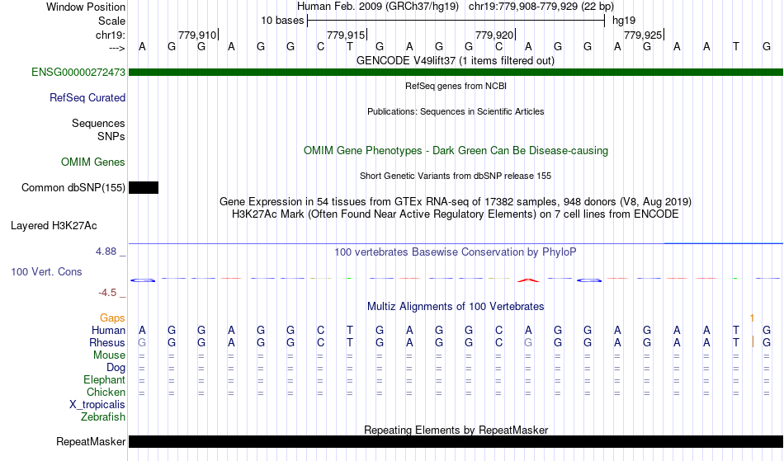Image resolution: width=784 pixels, height=461 pixels.
Task: Click the 100 Vert. Cons label
Action: 46,271
